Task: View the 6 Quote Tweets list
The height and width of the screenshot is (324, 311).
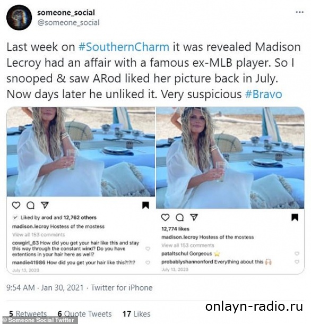Action: tap(85, 314)
